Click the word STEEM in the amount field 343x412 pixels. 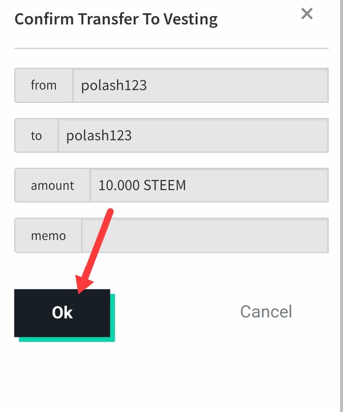165,185
